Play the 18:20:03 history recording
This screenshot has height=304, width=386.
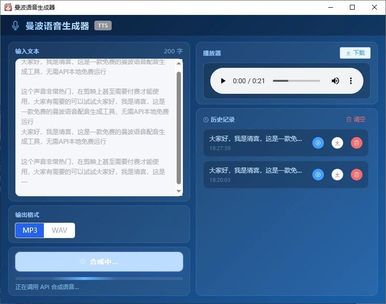[x=318, y=175]
